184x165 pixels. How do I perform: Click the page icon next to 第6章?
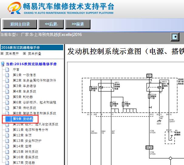click(x=7, y=102)
